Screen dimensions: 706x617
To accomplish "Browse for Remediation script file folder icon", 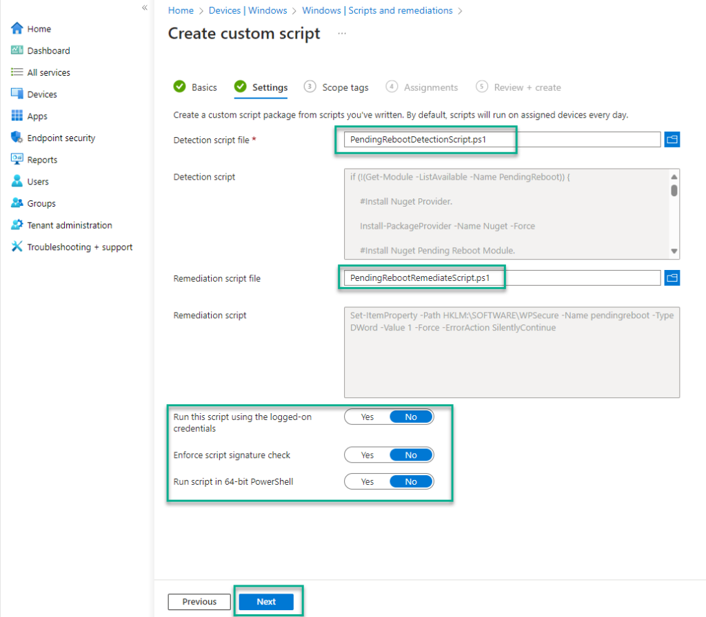I will 672,278.
